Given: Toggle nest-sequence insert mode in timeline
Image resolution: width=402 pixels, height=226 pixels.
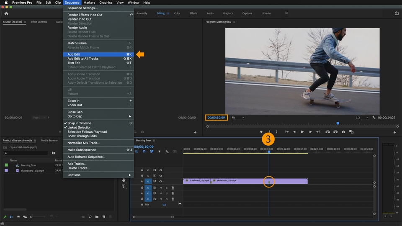Looking at the screenshot, I should (137, 152).
